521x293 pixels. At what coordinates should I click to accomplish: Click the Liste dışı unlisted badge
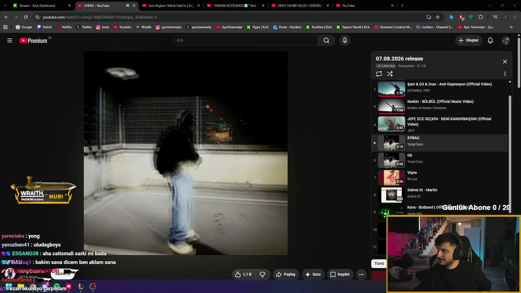(386, 66)
